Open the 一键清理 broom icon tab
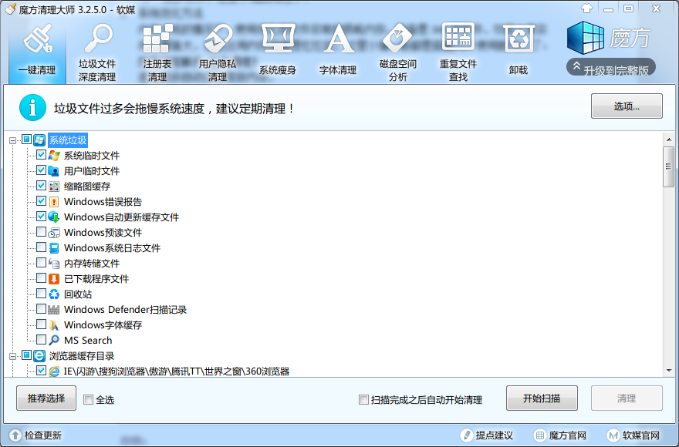 38,40
